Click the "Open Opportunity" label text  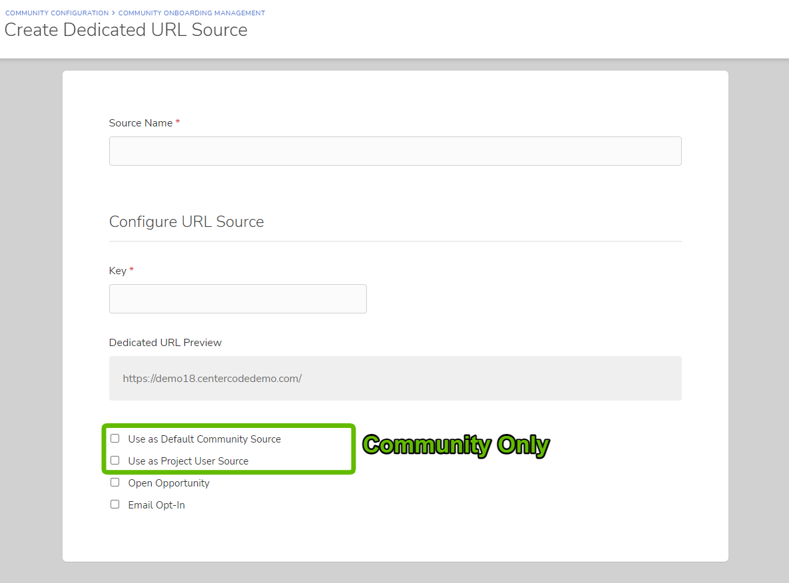[168, 483]
